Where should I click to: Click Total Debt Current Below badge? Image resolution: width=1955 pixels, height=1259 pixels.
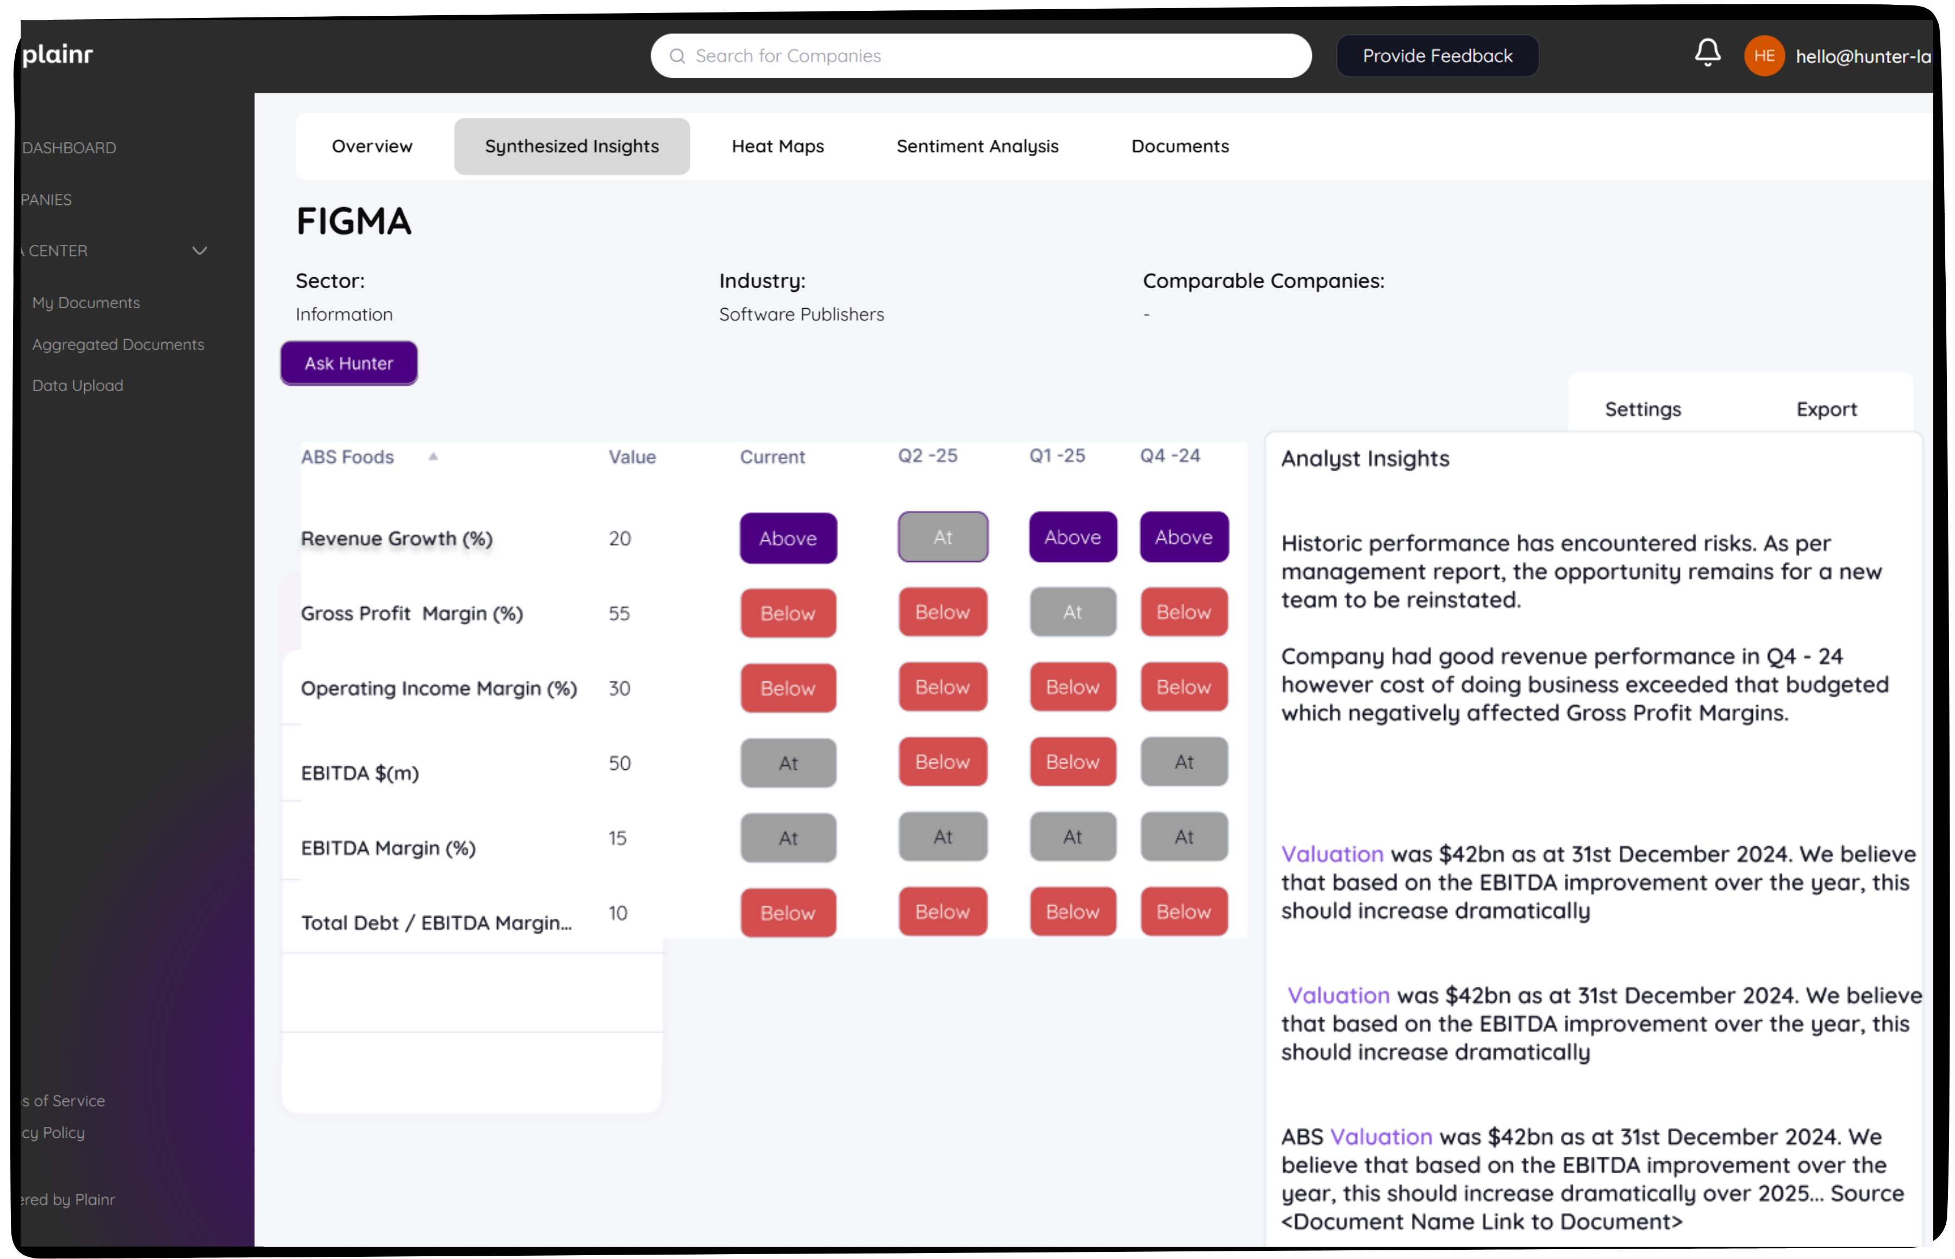pyautogui.click(x=788, y=912)
